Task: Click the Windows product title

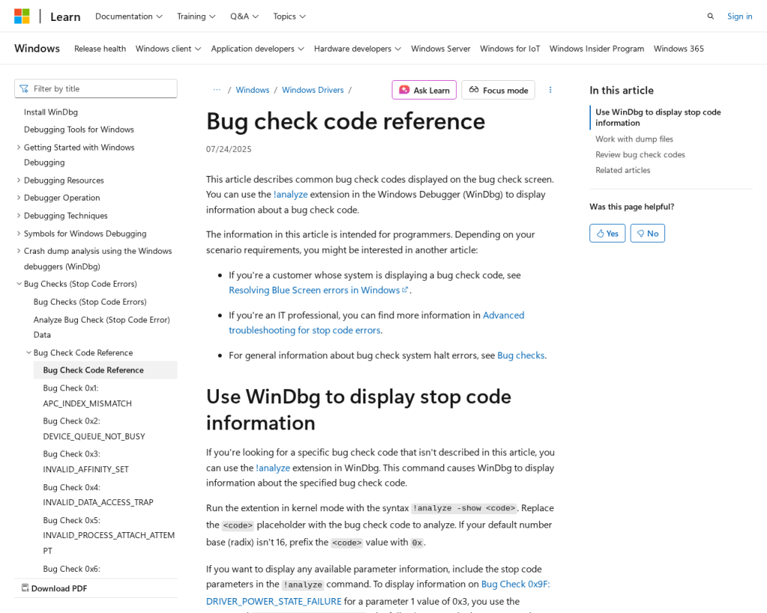Action: point(37,49)
